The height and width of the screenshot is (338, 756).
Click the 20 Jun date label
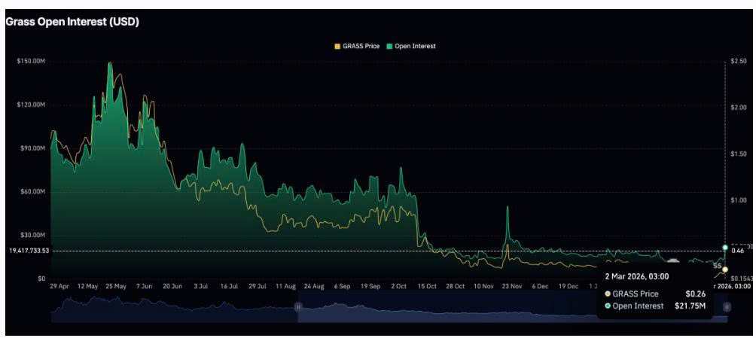click(x=172, y=286)
